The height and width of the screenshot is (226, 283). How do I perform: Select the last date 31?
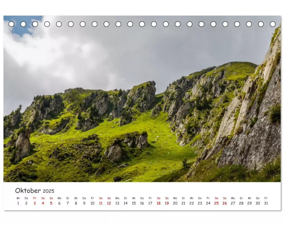point(266,203)
